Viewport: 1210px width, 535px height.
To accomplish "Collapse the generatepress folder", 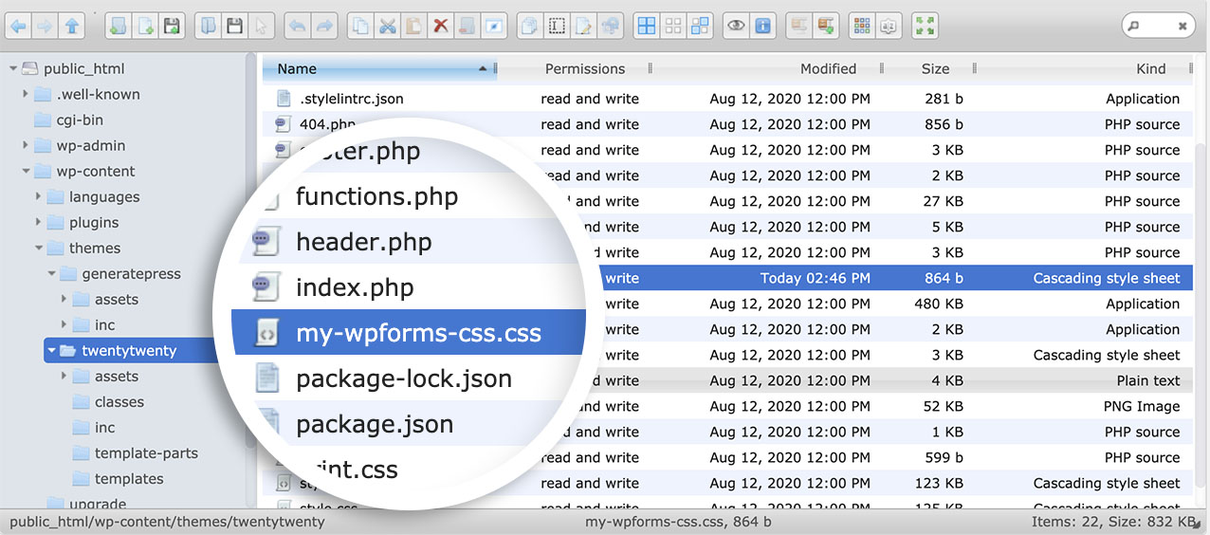I will [x=51, y=273].
